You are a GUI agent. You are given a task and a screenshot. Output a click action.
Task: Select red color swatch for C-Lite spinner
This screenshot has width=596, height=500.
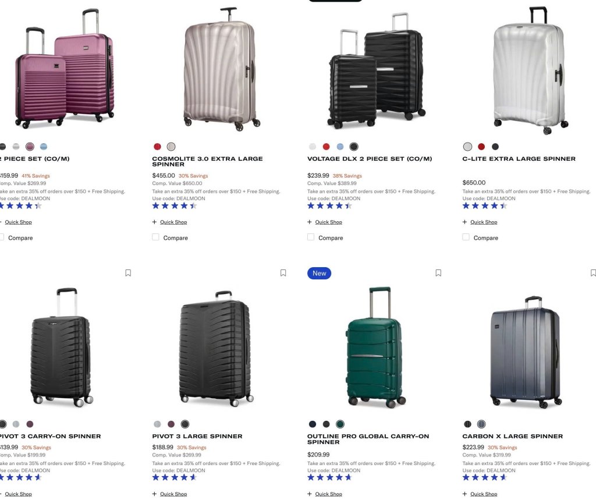point(481,147)
